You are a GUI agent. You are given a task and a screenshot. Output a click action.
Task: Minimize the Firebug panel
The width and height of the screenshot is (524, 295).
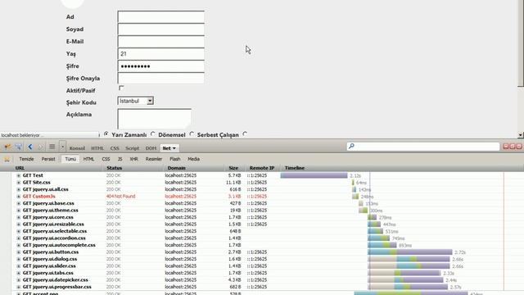pyautogui.click(x=506, y=146)
